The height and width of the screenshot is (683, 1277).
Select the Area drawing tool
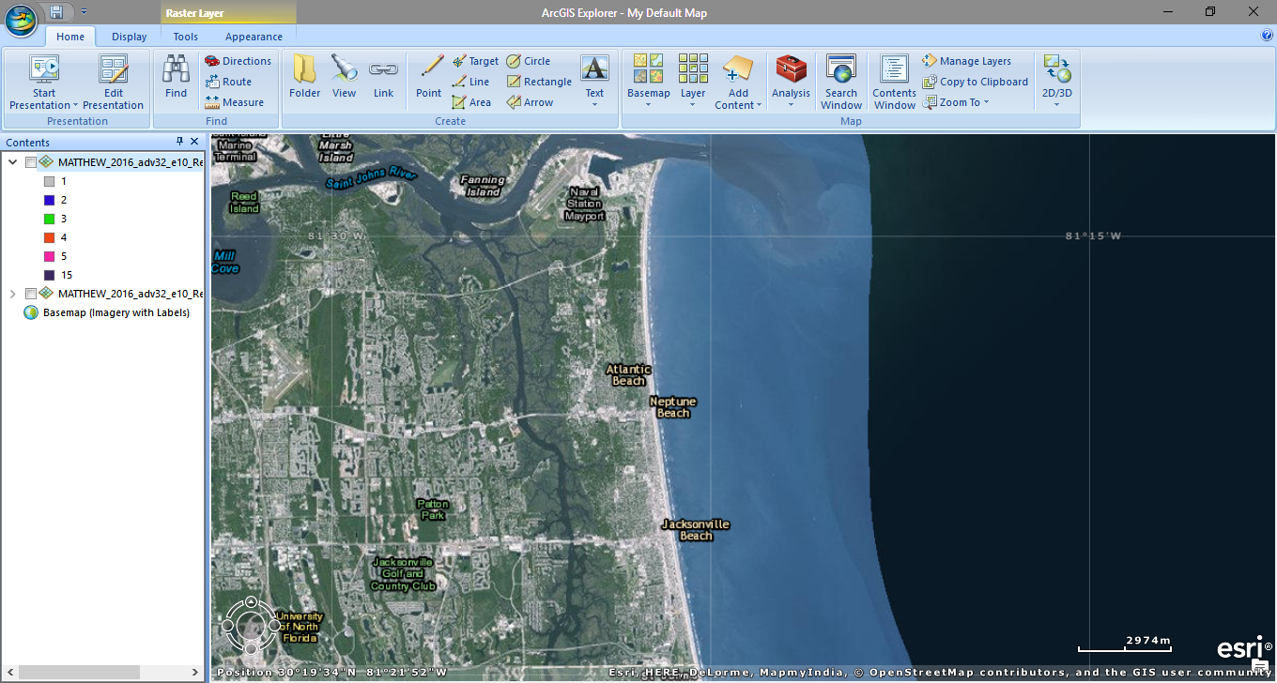(471, 102)
